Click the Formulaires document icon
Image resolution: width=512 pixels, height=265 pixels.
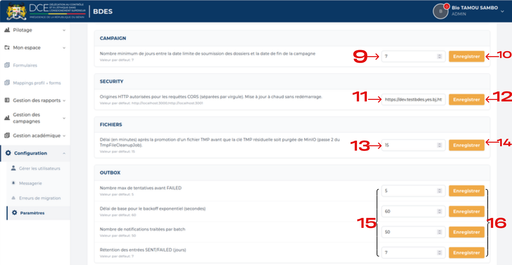7,65
